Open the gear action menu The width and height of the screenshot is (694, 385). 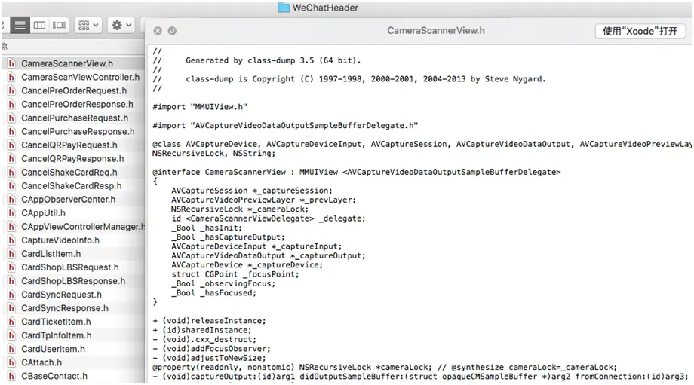[121, 25]
